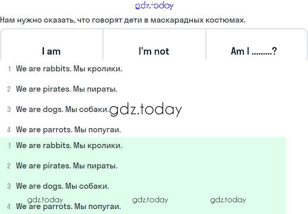Screen dimensions: 308x214
Task: Click number 2 marker in the green list
Action: 9,166
